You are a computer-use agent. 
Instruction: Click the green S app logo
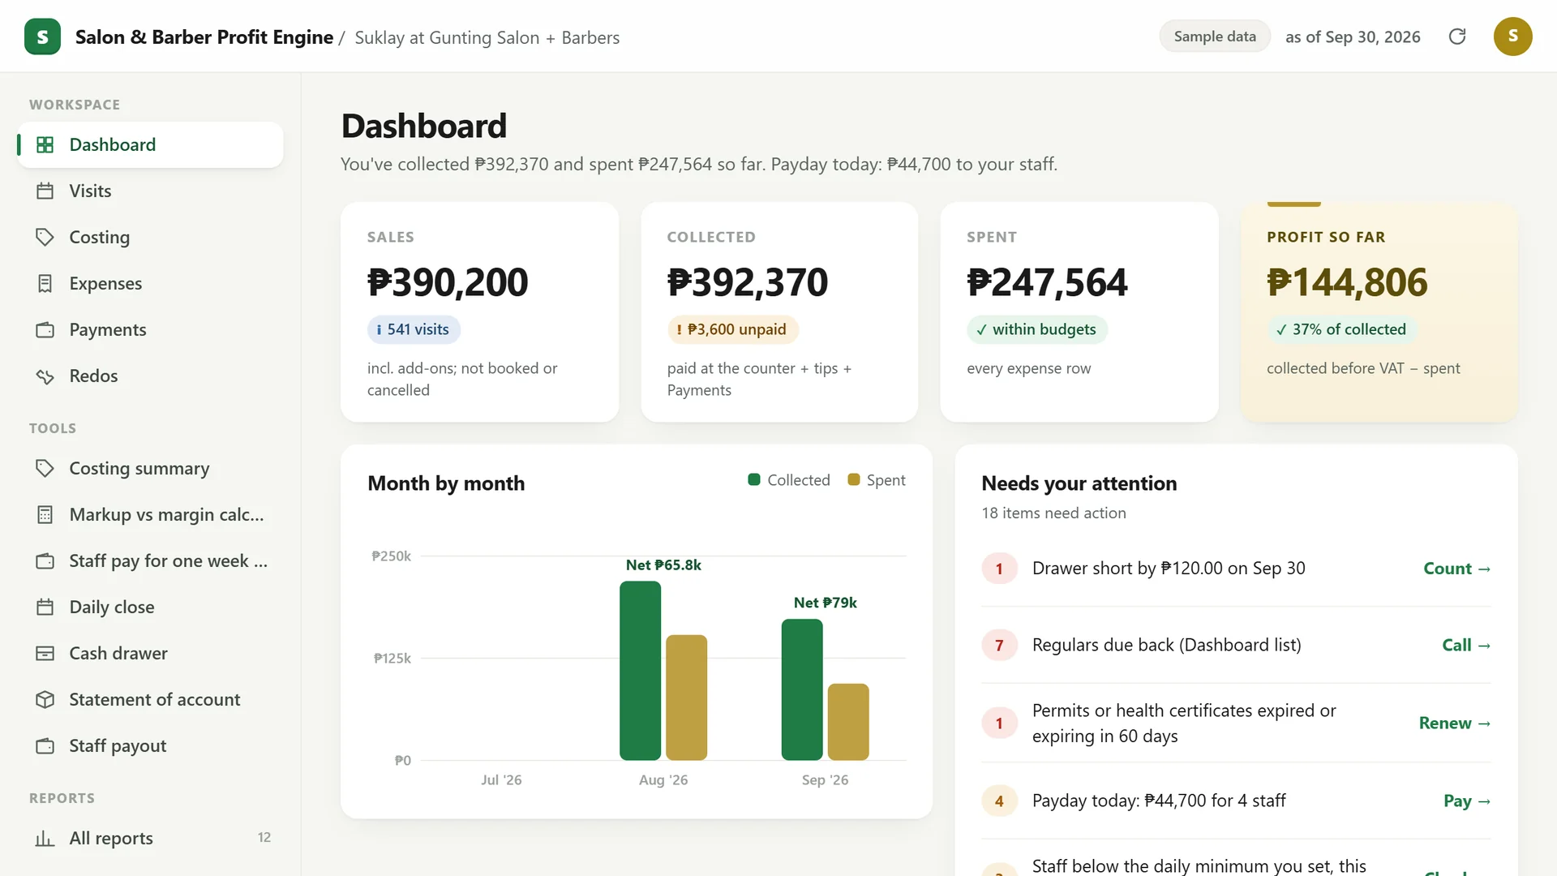[x=42, y=36]
